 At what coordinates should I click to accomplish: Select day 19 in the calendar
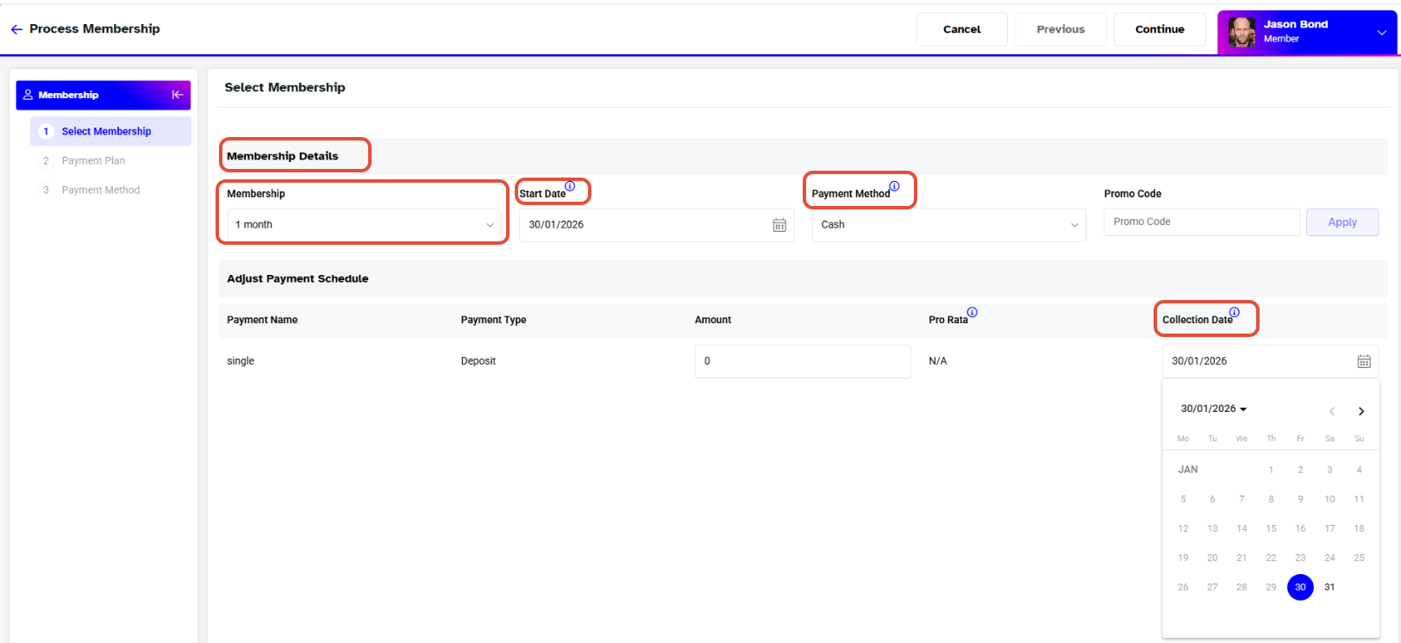click(1183, 558)
